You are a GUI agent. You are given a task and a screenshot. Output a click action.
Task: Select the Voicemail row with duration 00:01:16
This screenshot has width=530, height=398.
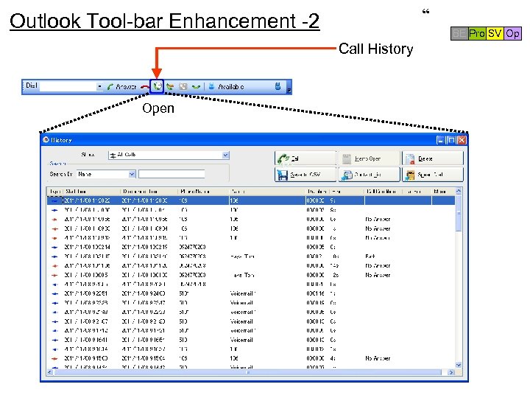[x=251, y=293]
